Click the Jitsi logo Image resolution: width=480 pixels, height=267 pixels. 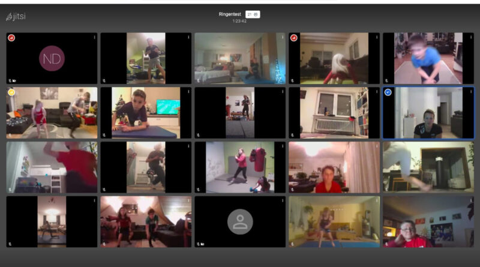point(16,16)
